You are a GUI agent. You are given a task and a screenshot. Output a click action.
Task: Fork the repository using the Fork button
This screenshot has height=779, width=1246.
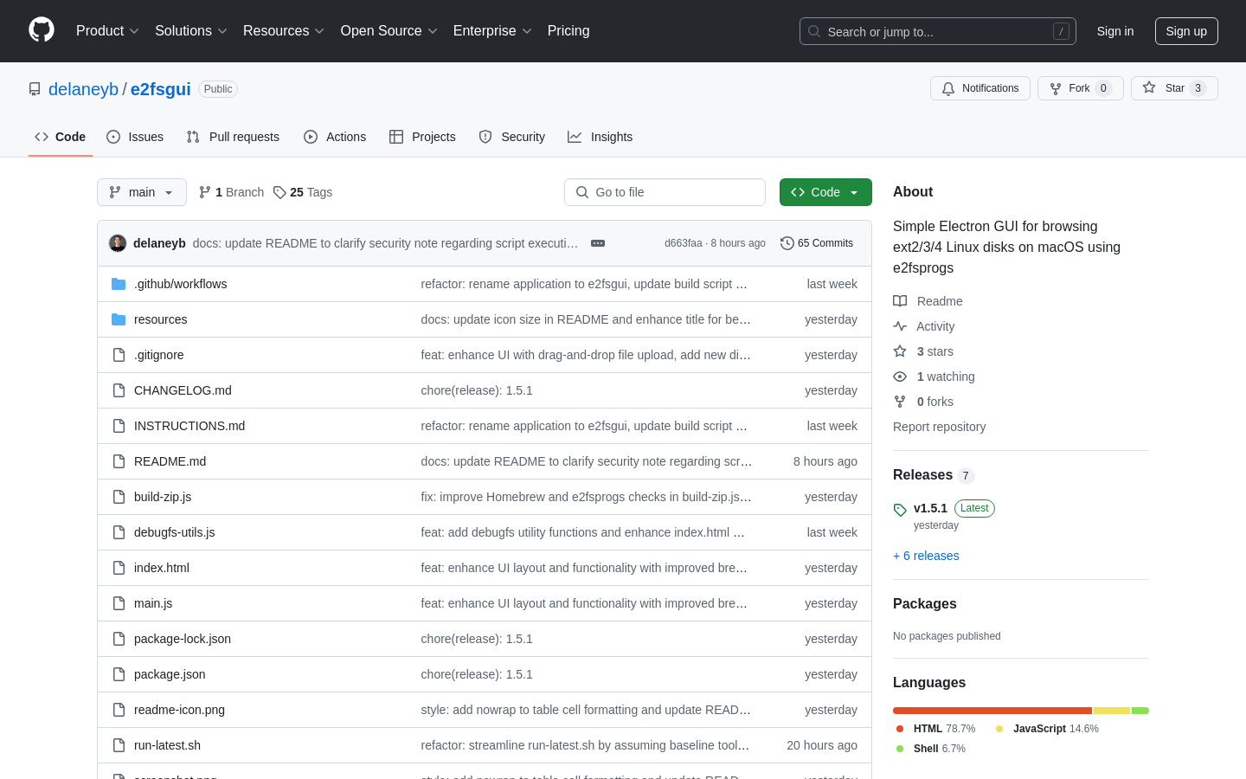(x=1080, y=88)
